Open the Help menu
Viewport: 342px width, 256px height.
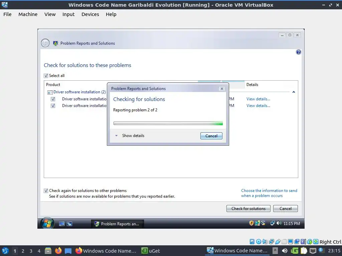pyautogui.click(x=111, y=14)
